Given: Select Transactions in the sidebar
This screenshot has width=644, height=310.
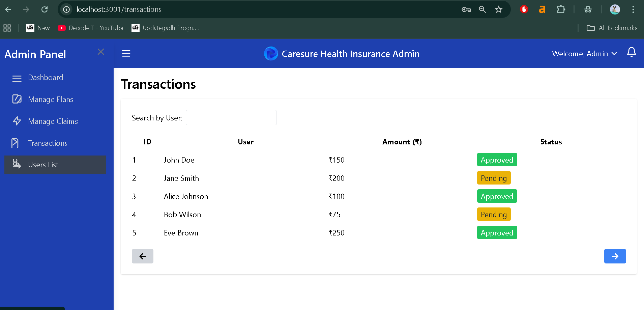Looking at the screenshot, I should [x=48, y=143].
